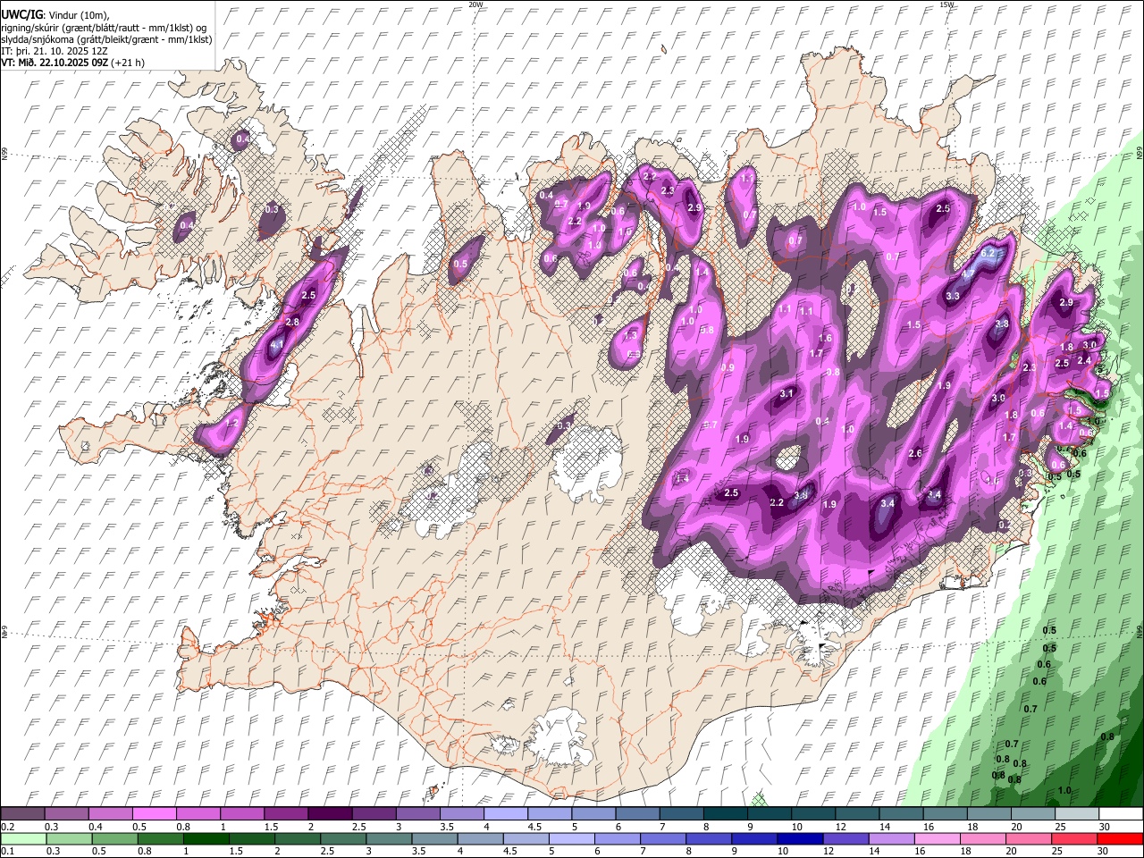Click the 2.6 snowfall value on the map
This screenshot has width=1144, height=858.
pos(915,454)
